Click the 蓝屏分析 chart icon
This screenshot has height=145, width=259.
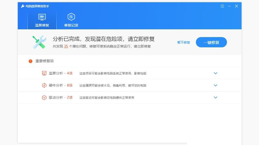(x=44, y=73)
